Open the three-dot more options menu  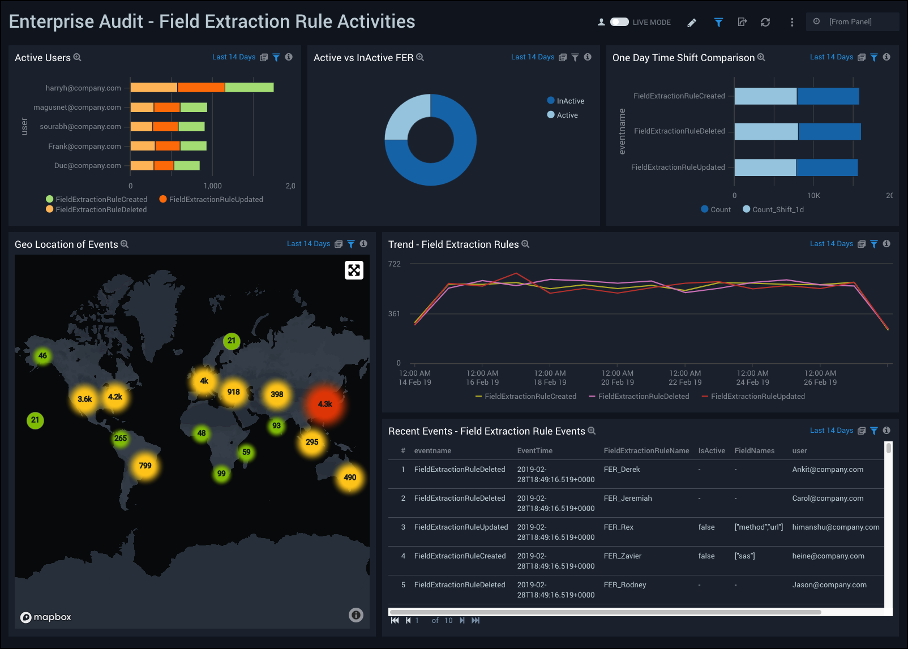tap(792, 22)
